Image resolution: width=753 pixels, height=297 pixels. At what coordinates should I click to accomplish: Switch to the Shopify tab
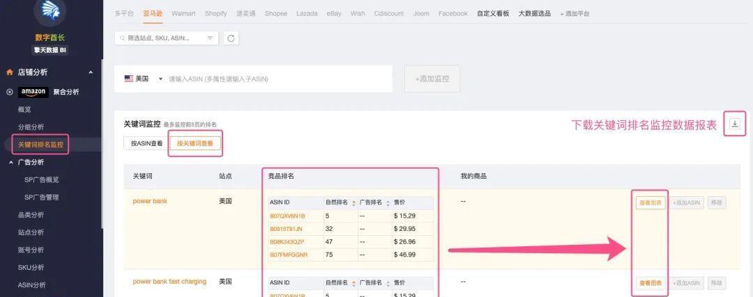[215, 13]
